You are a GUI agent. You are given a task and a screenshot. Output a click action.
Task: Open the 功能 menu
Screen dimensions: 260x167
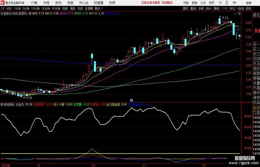tap(186, 3)
